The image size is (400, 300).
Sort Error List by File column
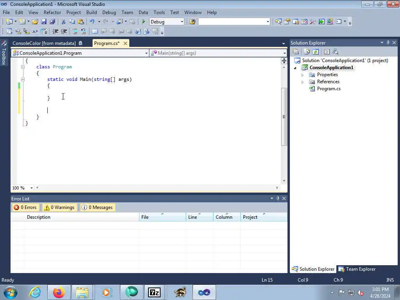(x=162, y=217)
